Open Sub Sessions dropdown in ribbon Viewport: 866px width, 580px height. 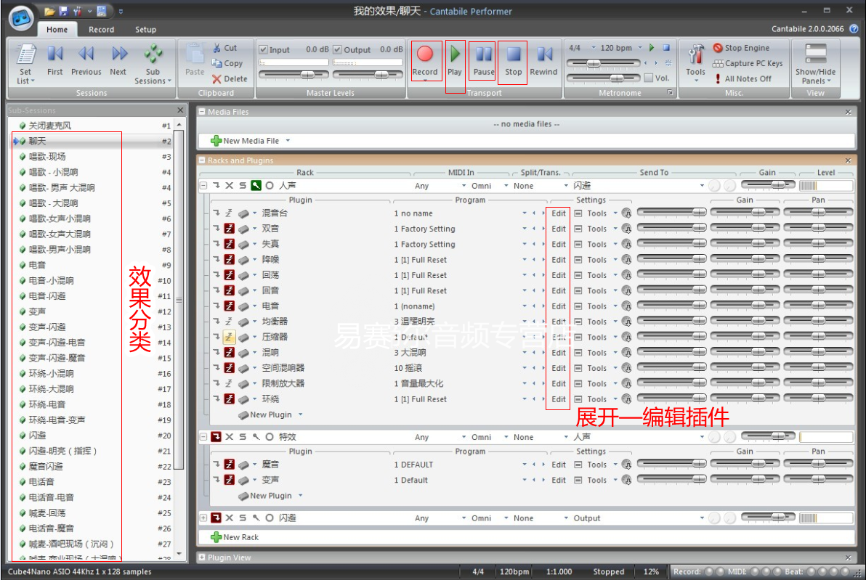[x=153, y=64]
